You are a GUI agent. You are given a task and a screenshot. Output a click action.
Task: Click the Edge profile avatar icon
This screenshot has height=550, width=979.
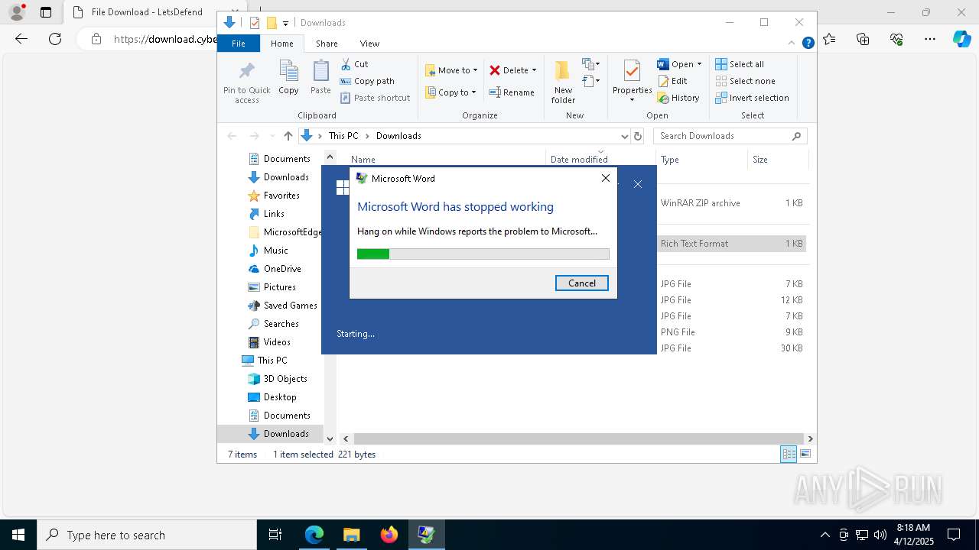coord(16,12)
